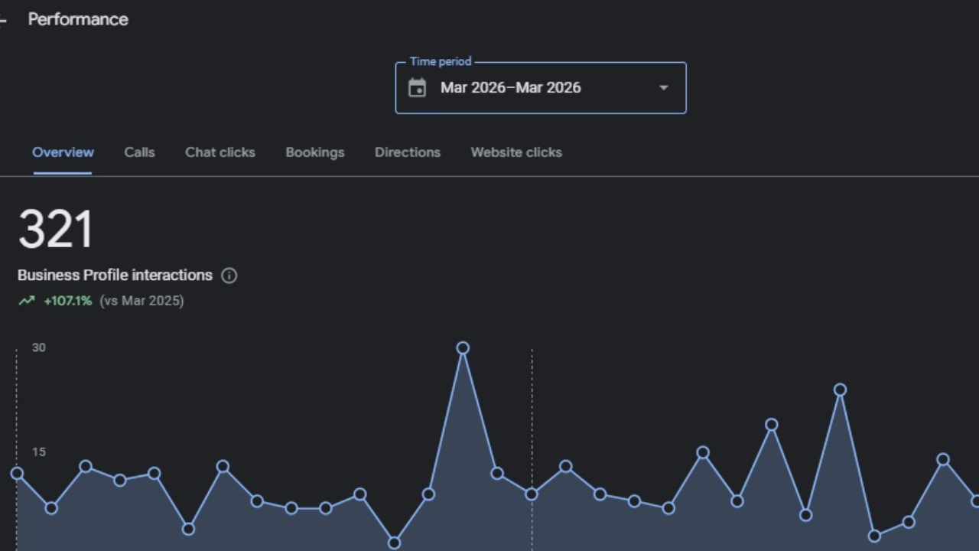979x551 pixels.
Task: Click the lowest data point before the tallest peak
Action: (394, 543)
